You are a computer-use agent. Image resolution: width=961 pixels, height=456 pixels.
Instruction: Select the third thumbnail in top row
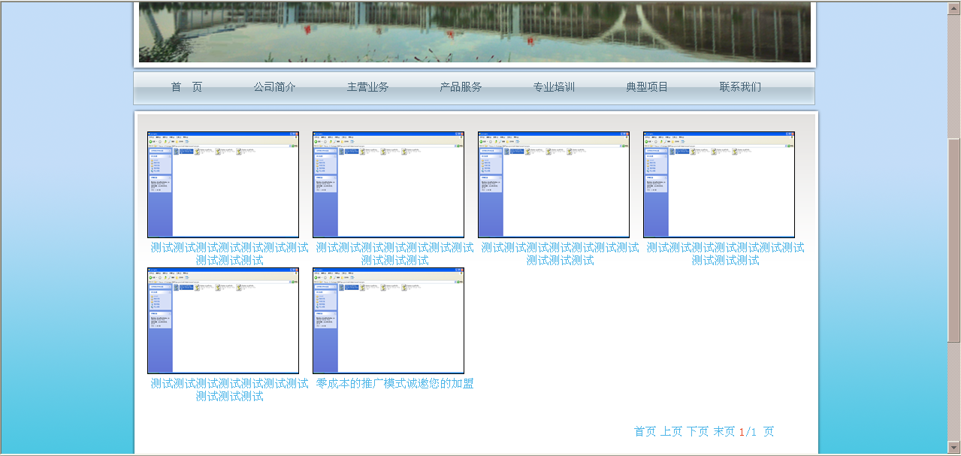[554, 185]
